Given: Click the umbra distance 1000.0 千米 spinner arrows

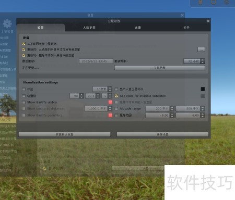Looking at the screenshot, I should (110, 108).
